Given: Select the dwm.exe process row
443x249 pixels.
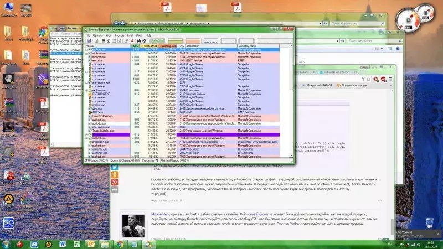Looking at the screenshot, I should [x=182, y=108].
